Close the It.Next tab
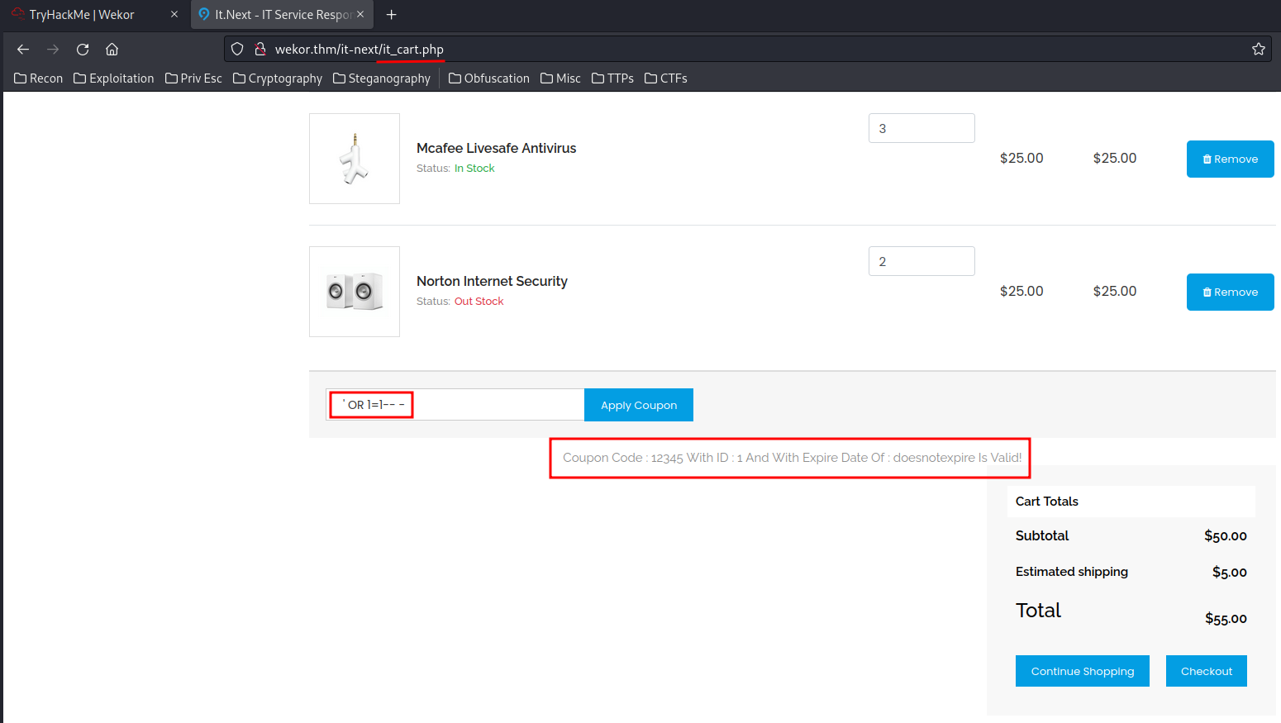Viewport: 1281px width, 723px height. 360,15
